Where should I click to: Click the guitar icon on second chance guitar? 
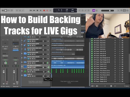coord(25,45)
